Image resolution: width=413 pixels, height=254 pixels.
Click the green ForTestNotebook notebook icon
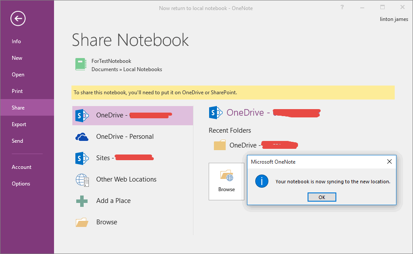point(81,64)
